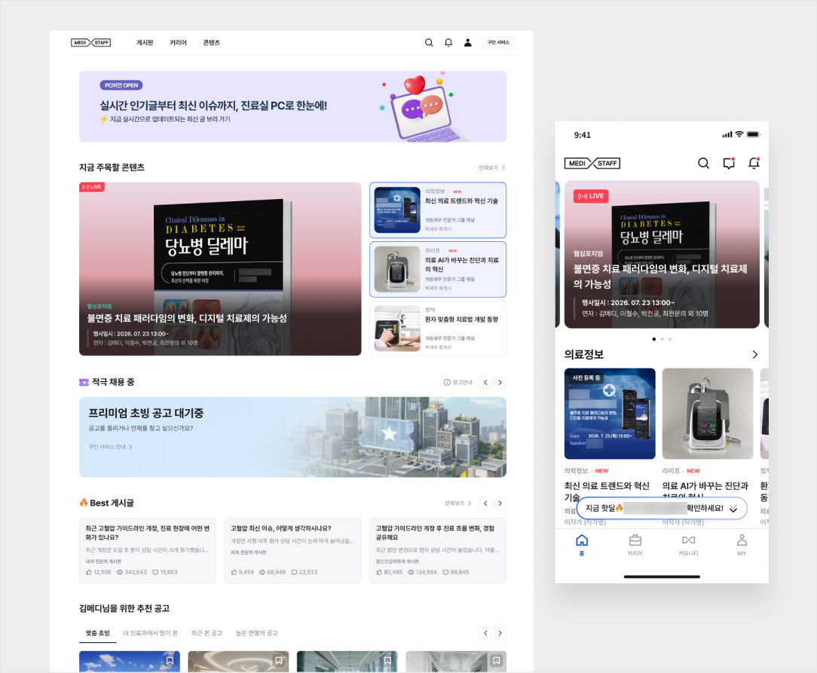This screenshot has width=817, height=673.
Task: Open the post 고혈압 최신 이슈, 어떻게 생각하시나요?
Action: coord(293,550)
